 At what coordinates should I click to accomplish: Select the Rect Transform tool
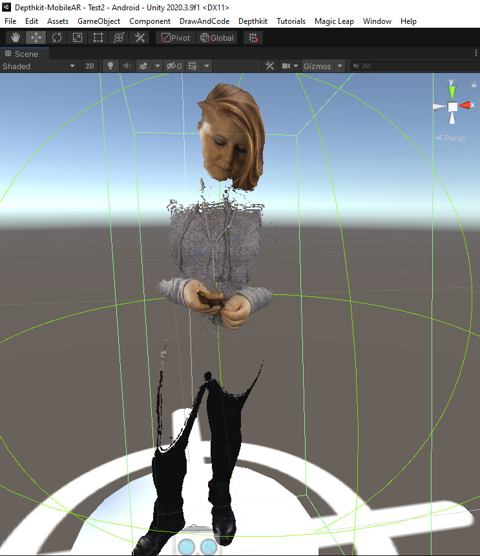tap(98, 38)
